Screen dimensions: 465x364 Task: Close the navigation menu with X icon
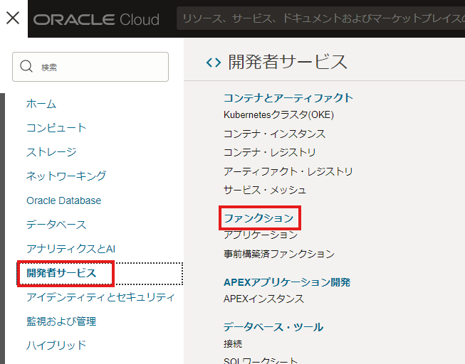13,18
